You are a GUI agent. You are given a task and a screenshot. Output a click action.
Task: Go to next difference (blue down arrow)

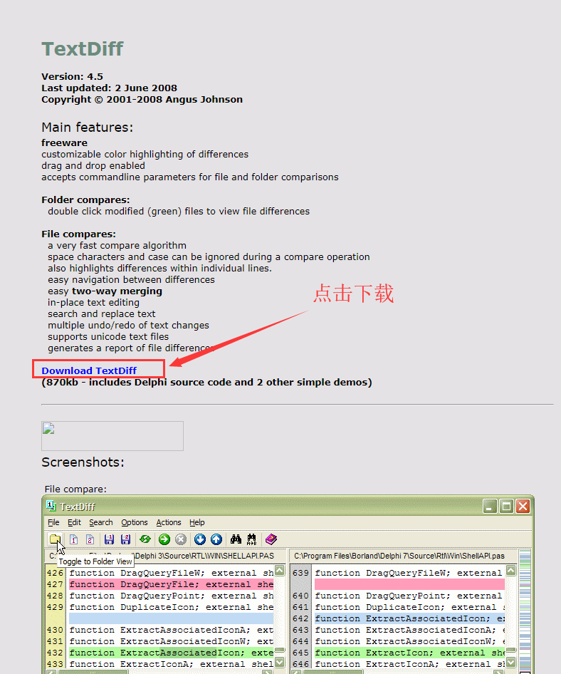[x=200, y=539]
